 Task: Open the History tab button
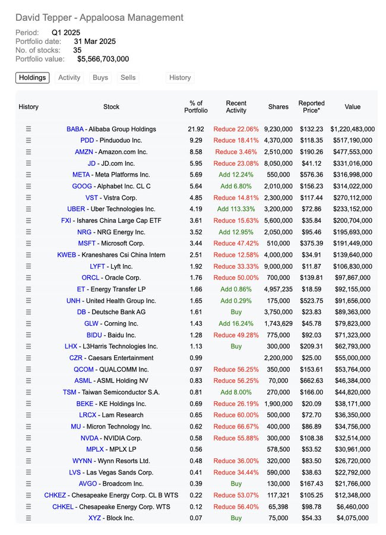point(180,77)
